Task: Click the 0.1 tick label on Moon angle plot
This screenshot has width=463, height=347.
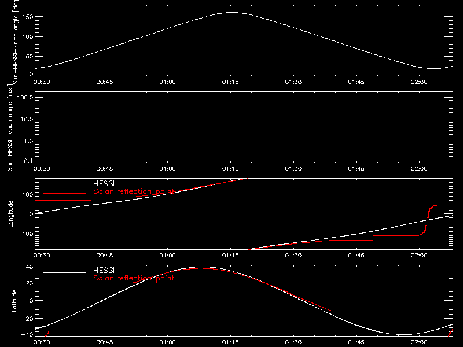Action: pos(28,161)
